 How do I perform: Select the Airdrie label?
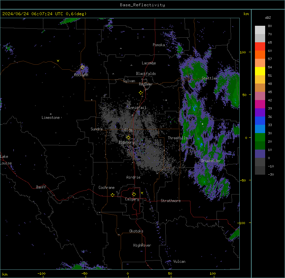(134, 177)
